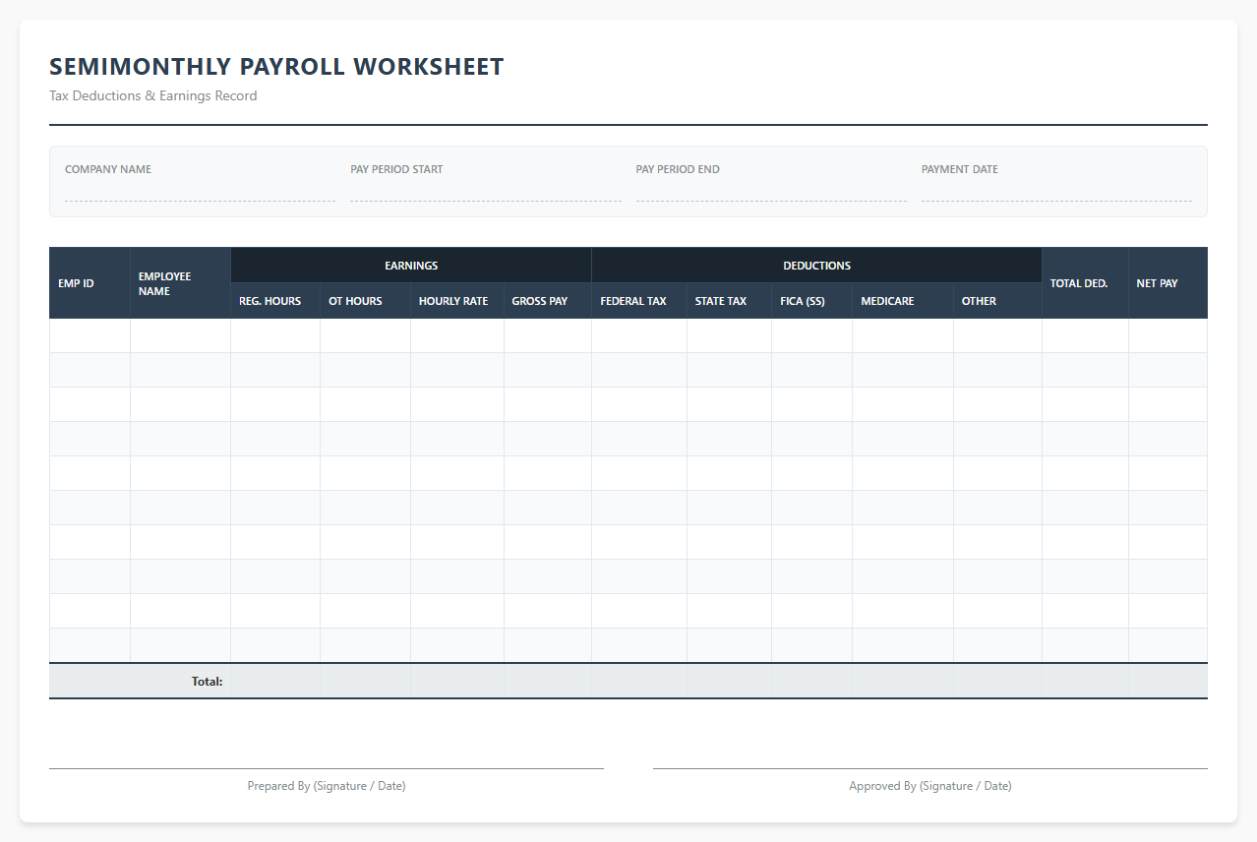The width and height of the screenshot is (1257, 842).
Task: Click the Company Name input line
Action: [200, 192]
